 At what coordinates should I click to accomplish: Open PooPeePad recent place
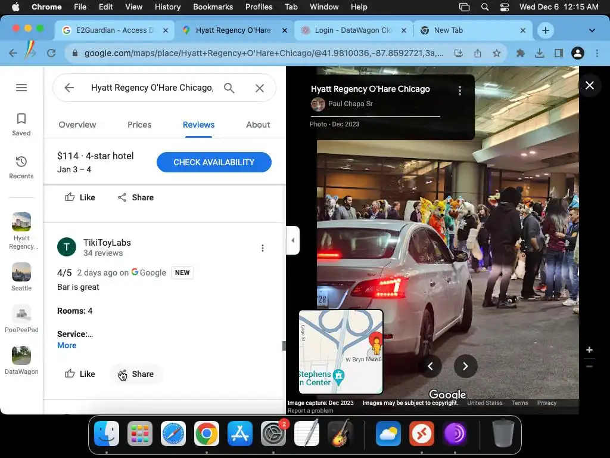pyautogui.click(x=21, y=319)
